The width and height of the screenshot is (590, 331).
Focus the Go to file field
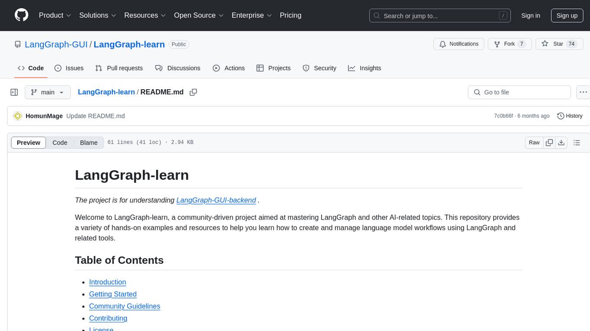(519, 92)
